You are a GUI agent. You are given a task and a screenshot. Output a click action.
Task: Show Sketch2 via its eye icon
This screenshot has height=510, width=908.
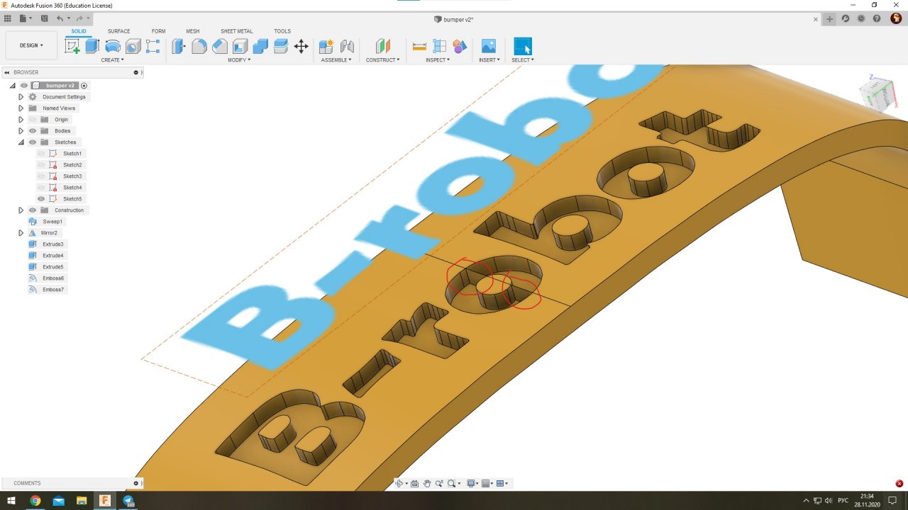(41, 165)
